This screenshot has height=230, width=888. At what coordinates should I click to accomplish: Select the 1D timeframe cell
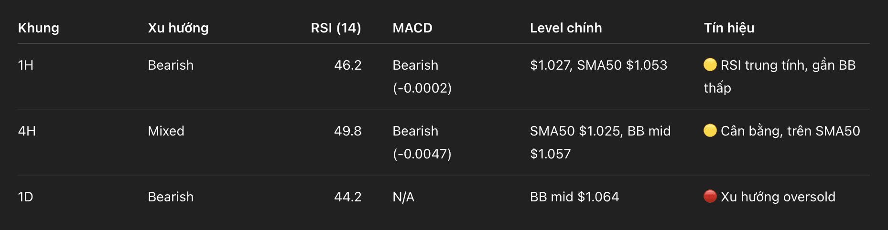click(x=26, y=197)
